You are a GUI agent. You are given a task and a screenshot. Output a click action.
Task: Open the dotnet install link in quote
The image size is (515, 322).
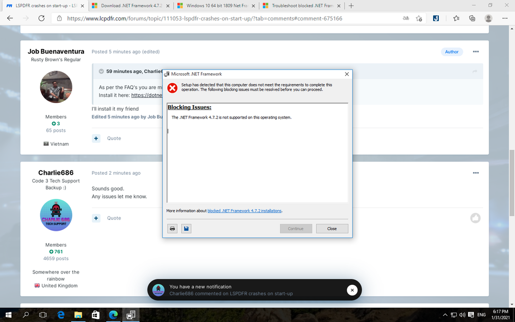tap(147, 95)
